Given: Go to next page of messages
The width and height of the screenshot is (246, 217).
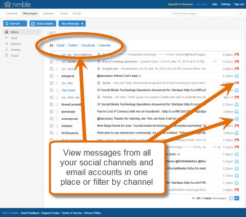Looking at the screenshot, I should click(237, 198).
